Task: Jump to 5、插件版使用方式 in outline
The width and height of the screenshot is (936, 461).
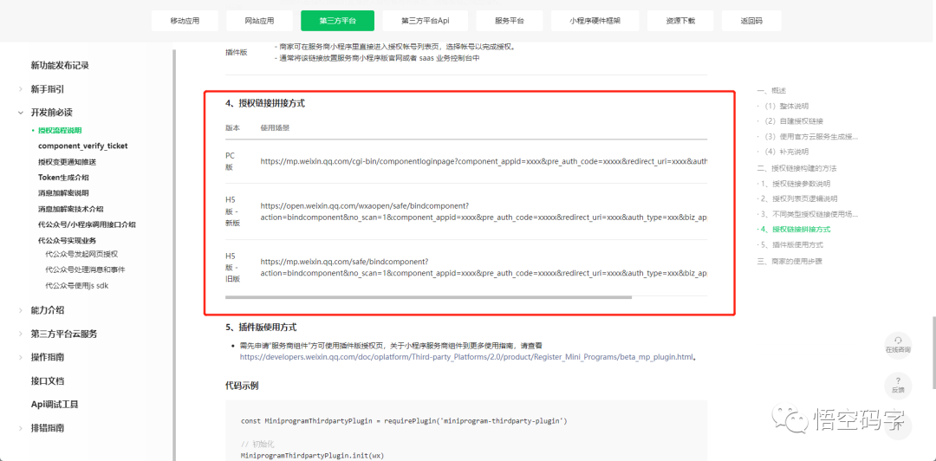Action: [791, 245]
